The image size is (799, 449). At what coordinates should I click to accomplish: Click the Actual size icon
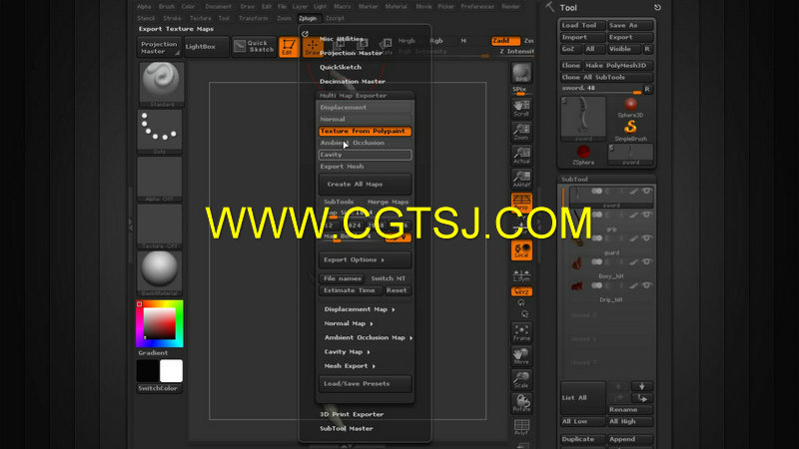(x=521, y=156)
